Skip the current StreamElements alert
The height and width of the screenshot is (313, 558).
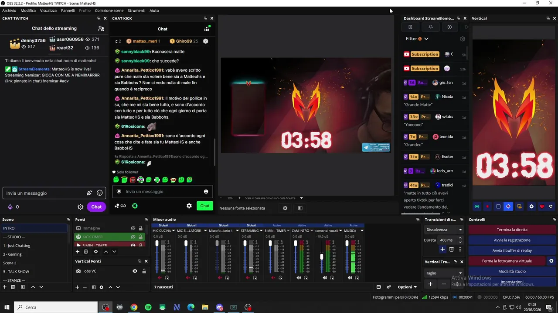[450, 27]
